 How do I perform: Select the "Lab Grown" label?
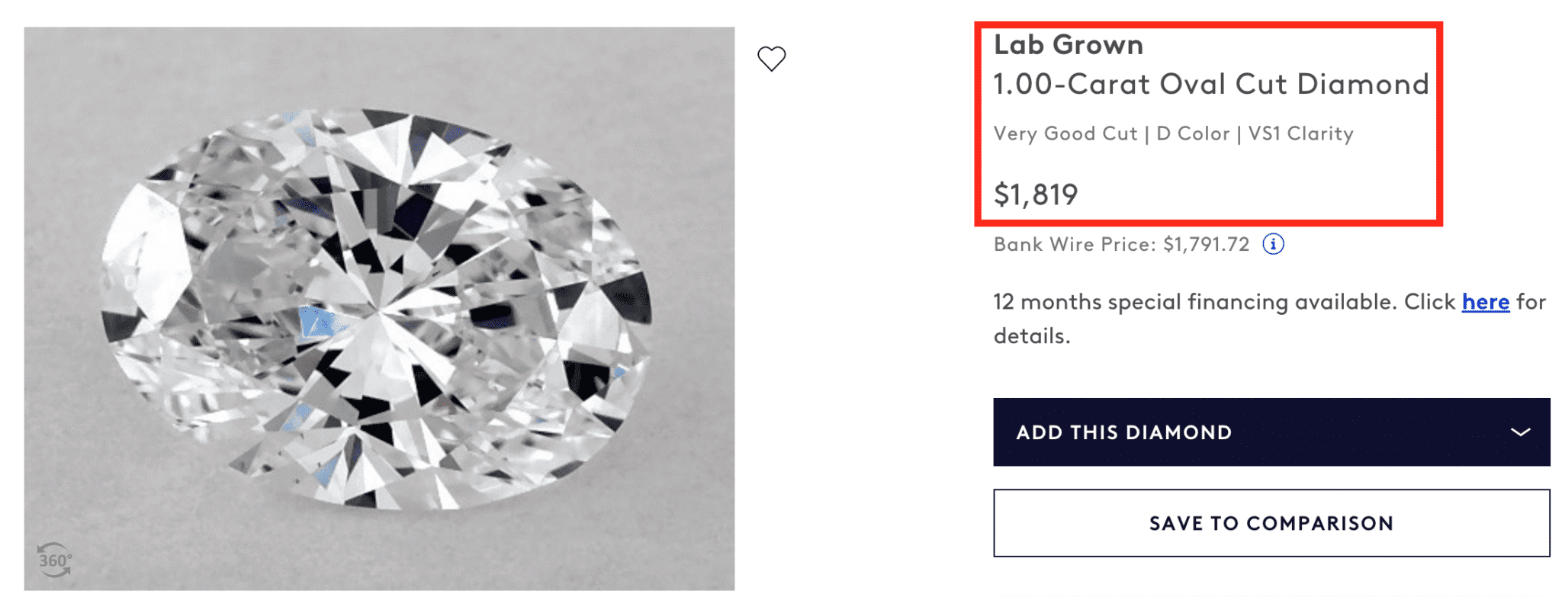click(1068, 45)
